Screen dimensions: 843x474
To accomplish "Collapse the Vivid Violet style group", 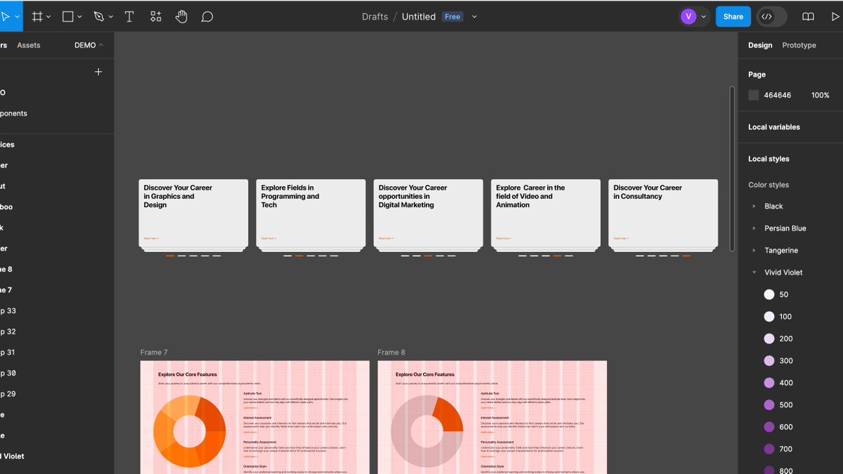I will (754, 272).
